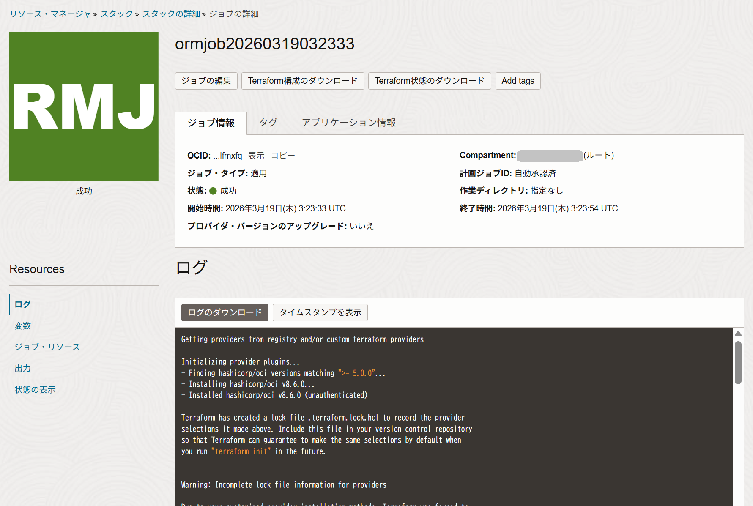Click Add tags
Image resolution: width=753 pixels, height=506 pixels.
tap(518, 81)
